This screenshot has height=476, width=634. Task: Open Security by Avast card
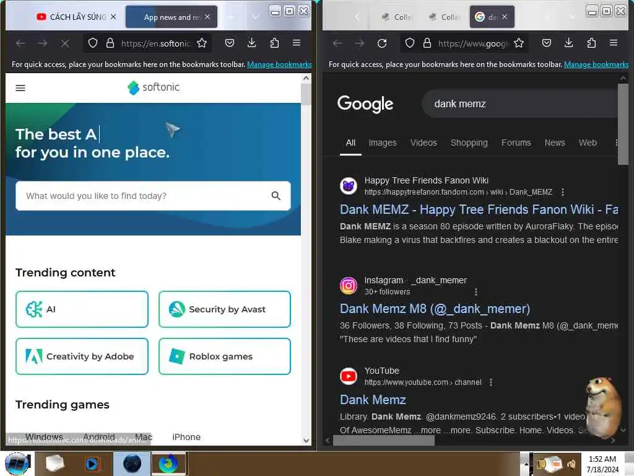[225, 309]
